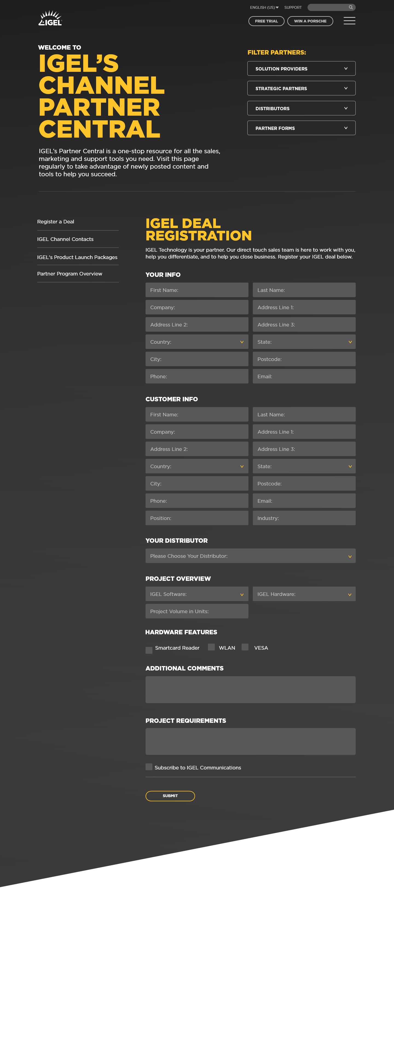
Task: Open Partner Program Overview
Action: [70, 274]
